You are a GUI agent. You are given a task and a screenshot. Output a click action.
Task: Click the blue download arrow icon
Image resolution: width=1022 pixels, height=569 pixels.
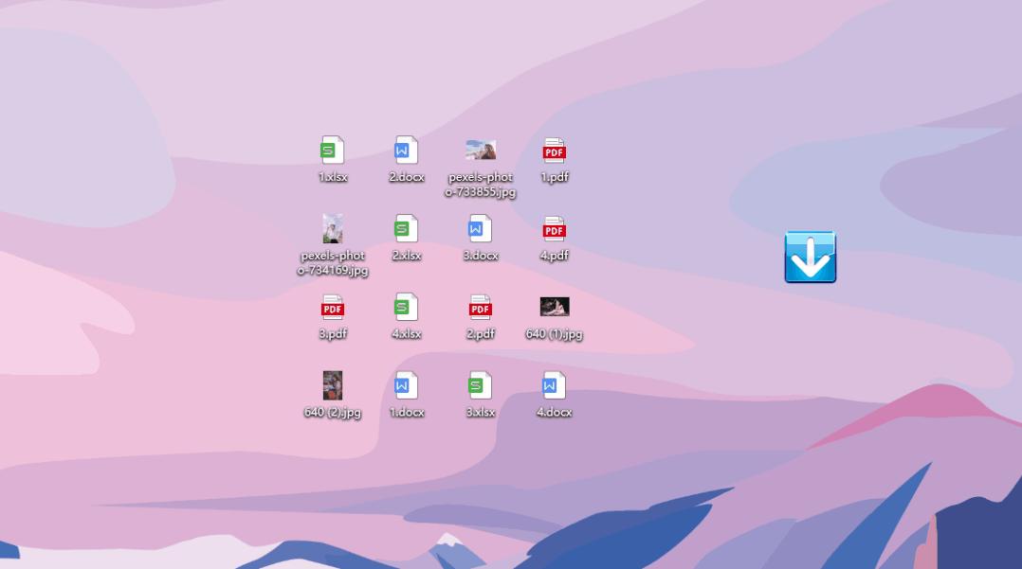click(811, 257)
